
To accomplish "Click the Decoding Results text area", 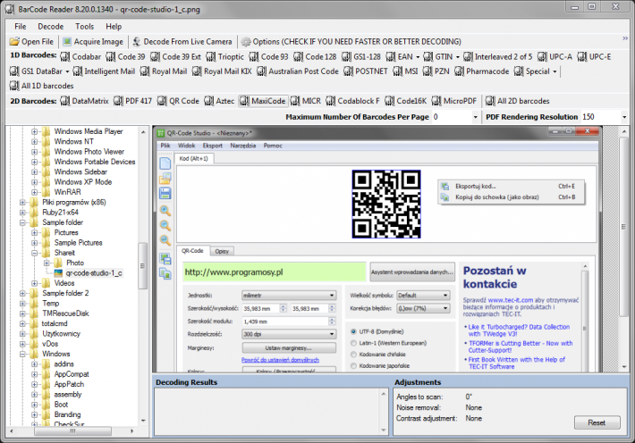I will coord(267,411).
